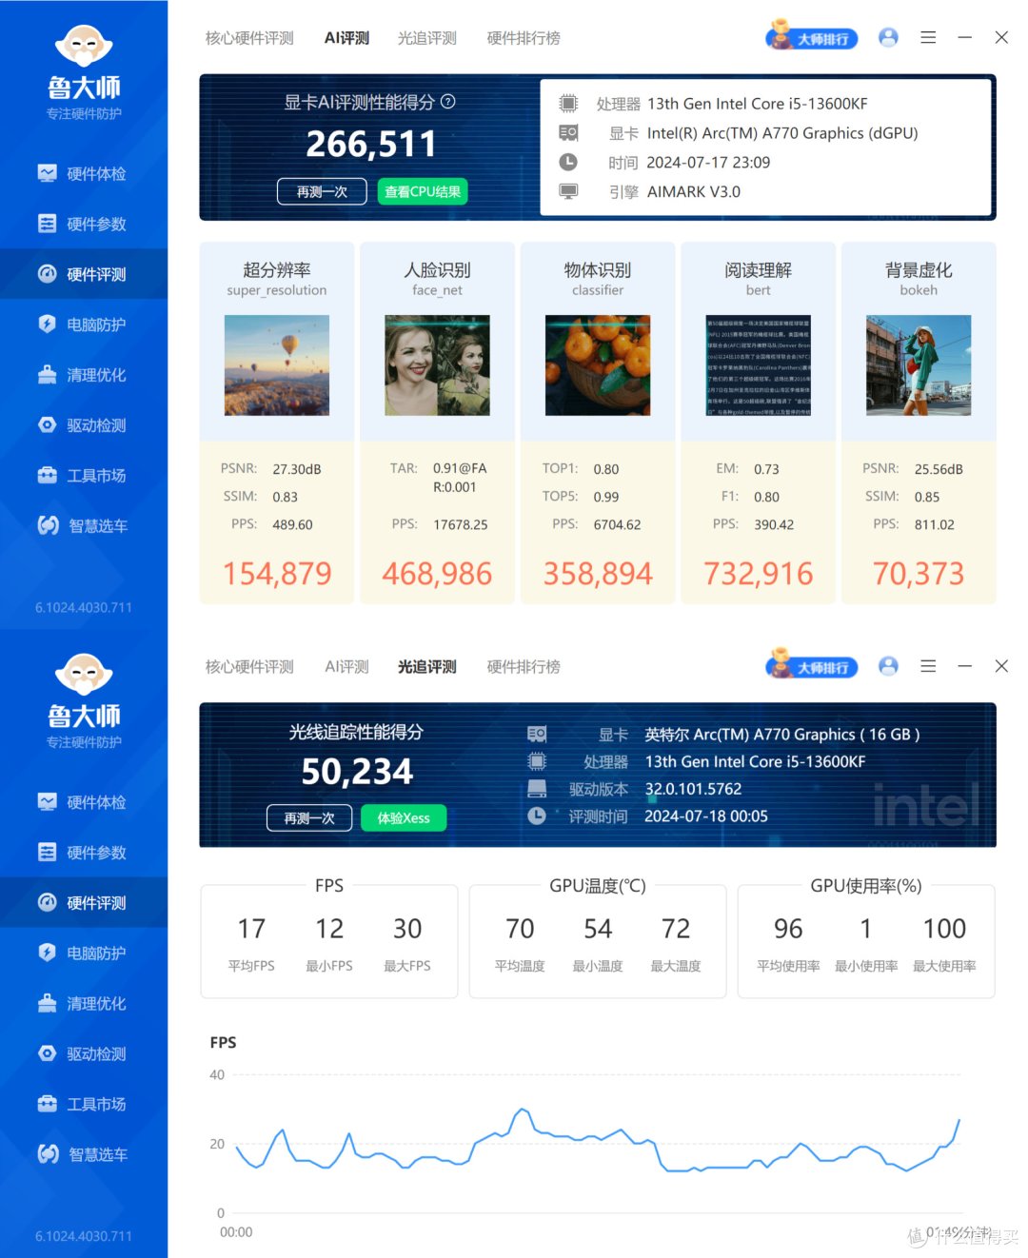Switch to 核心硬件评测 tab in the AI评测 window
The height and width of the screenshot is (1258, 1028).
[249, 38]
